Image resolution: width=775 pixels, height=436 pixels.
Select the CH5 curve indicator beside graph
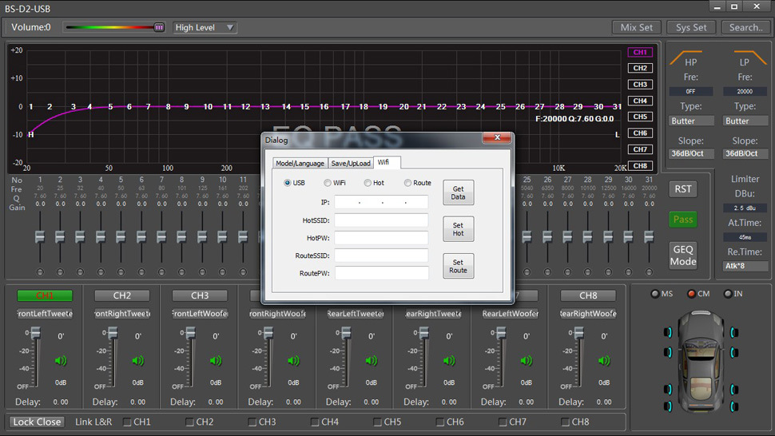640,117
